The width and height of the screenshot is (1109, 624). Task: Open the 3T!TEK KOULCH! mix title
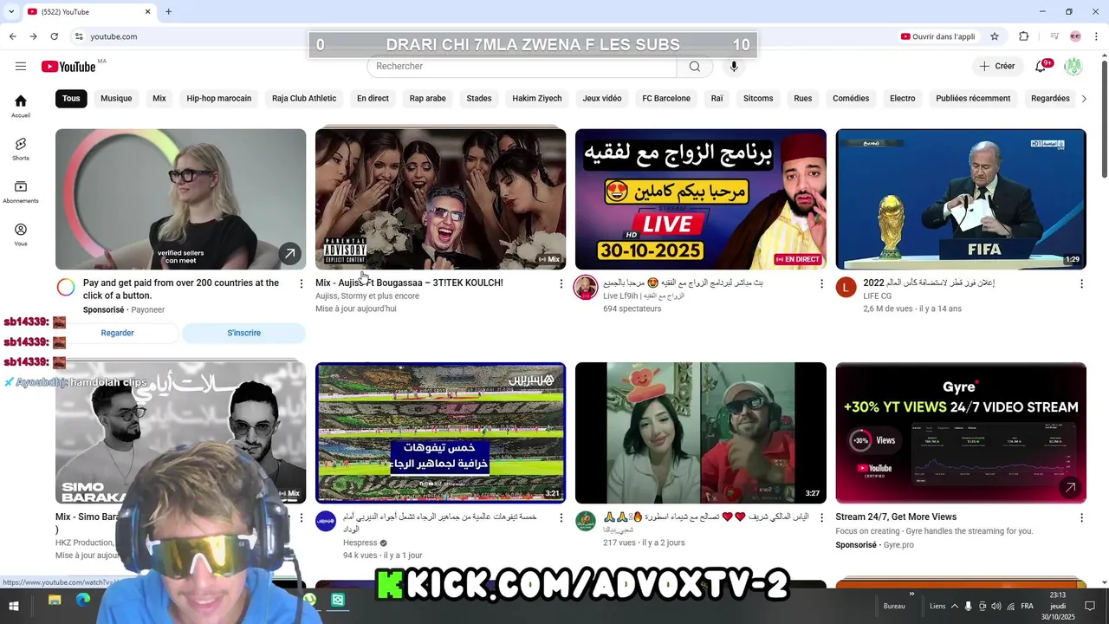(409, 283)
